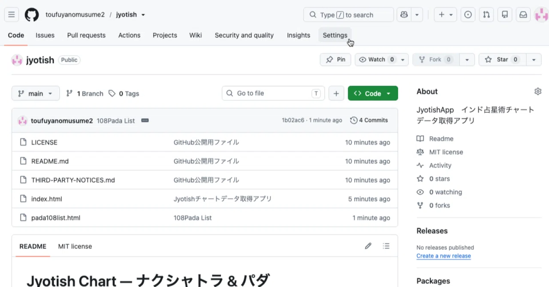This screenshot has width=549, height=287.
Task: Click file icon of index.html row
Action: point(24,199)
